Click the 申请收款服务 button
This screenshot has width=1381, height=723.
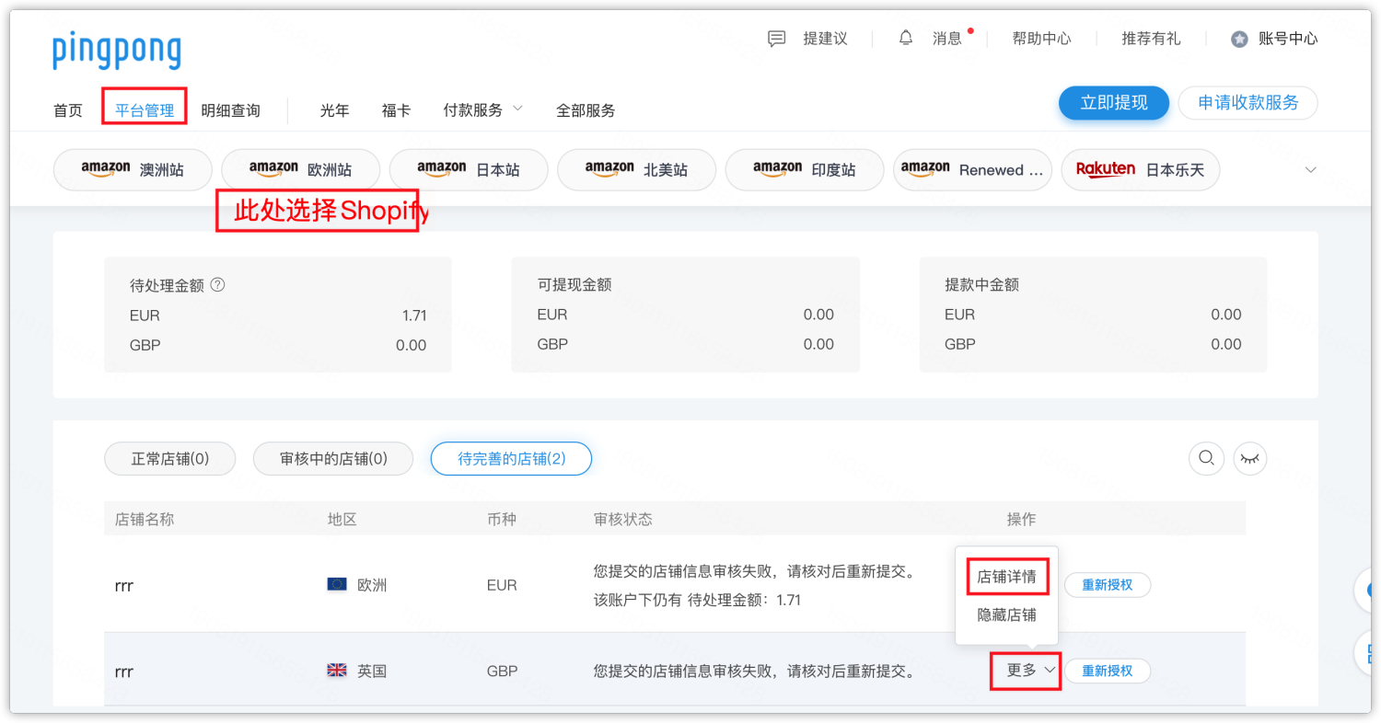tap(1248, 103)
